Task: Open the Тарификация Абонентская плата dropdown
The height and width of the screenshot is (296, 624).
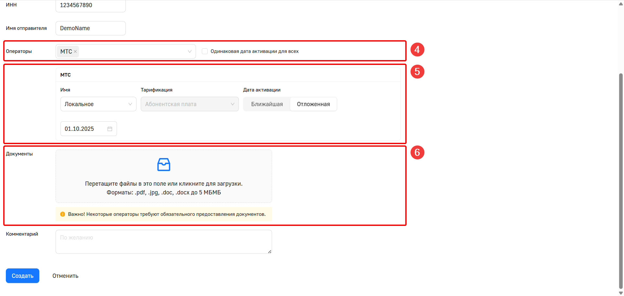Action: 189,104
